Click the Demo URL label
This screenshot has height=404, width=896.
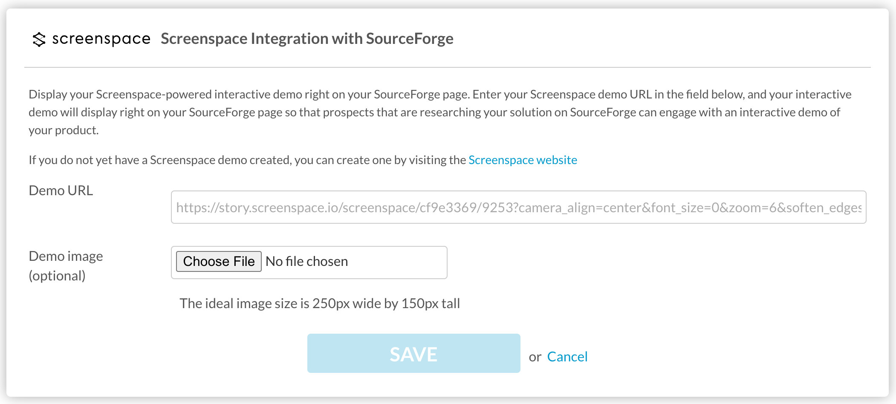(x=61, y=191)
